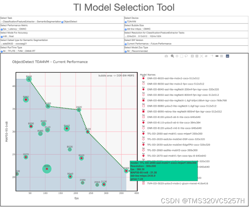This screenshot has width=250, height=207.
Task: Click the 8120 bubble data point
Action: pyautogui.click(x=29, y=79)
